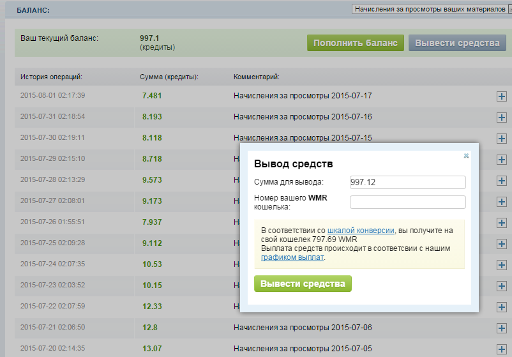The image size is (512, 357).
Task: Click the comment Начисления за просмотры 2015-07-16
Action: pyautogui.click(x=303, y=117)
